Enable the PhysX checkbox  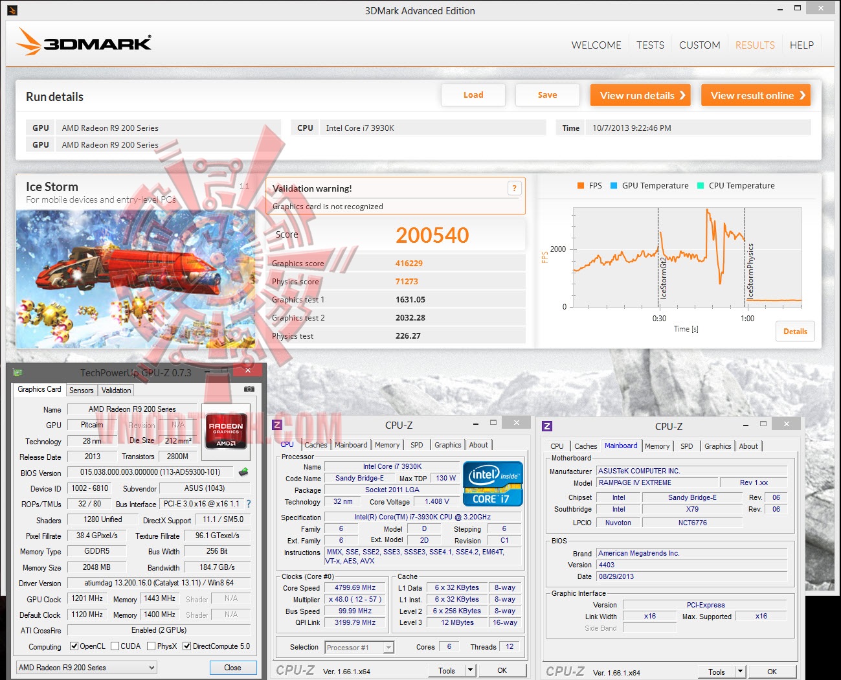(x=151, y=646)
